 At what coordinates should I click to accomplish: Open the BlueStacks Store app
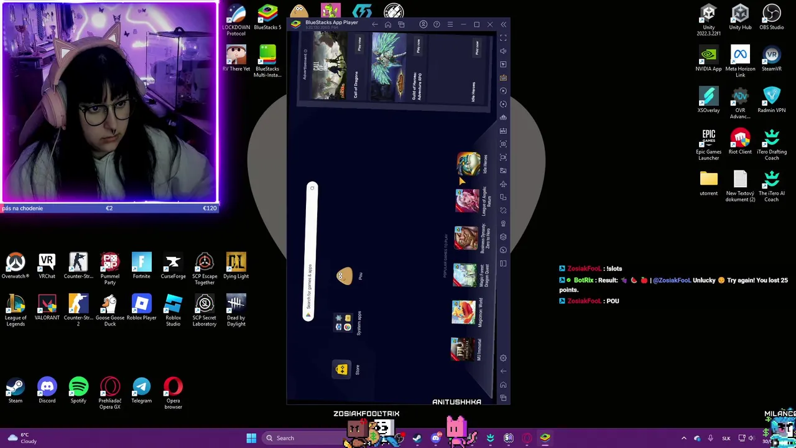coord(341,370)
